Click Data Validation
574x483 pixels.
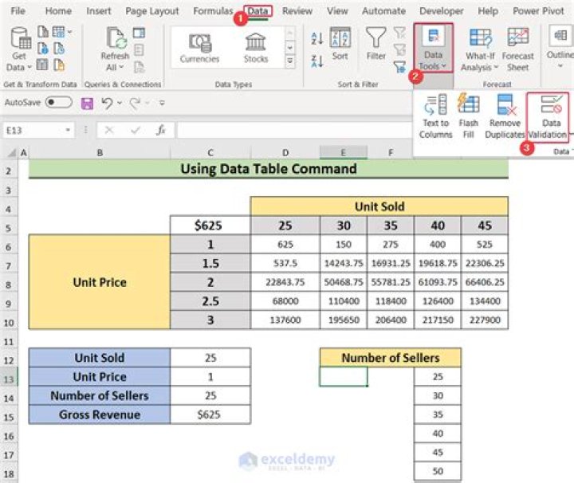pyautogui.click(x=548, y=117)
